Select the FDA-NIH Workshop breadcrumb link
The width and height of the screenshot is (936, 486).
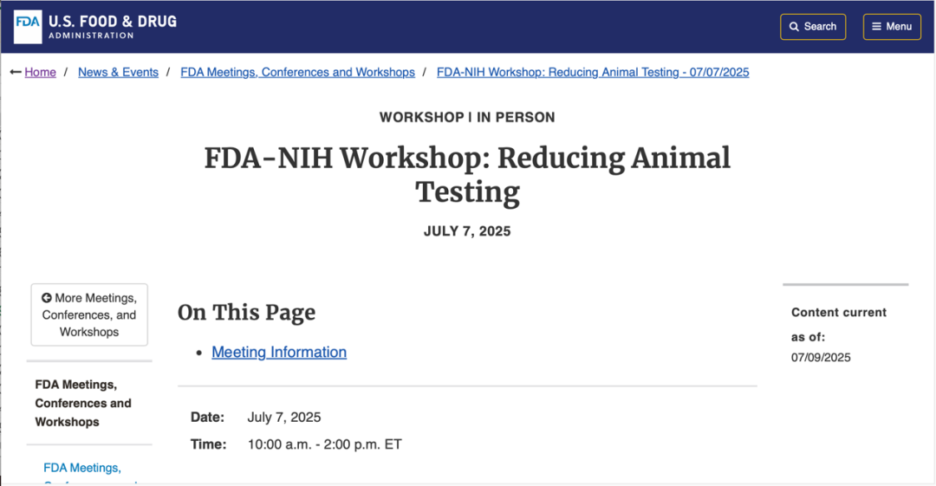593,72
